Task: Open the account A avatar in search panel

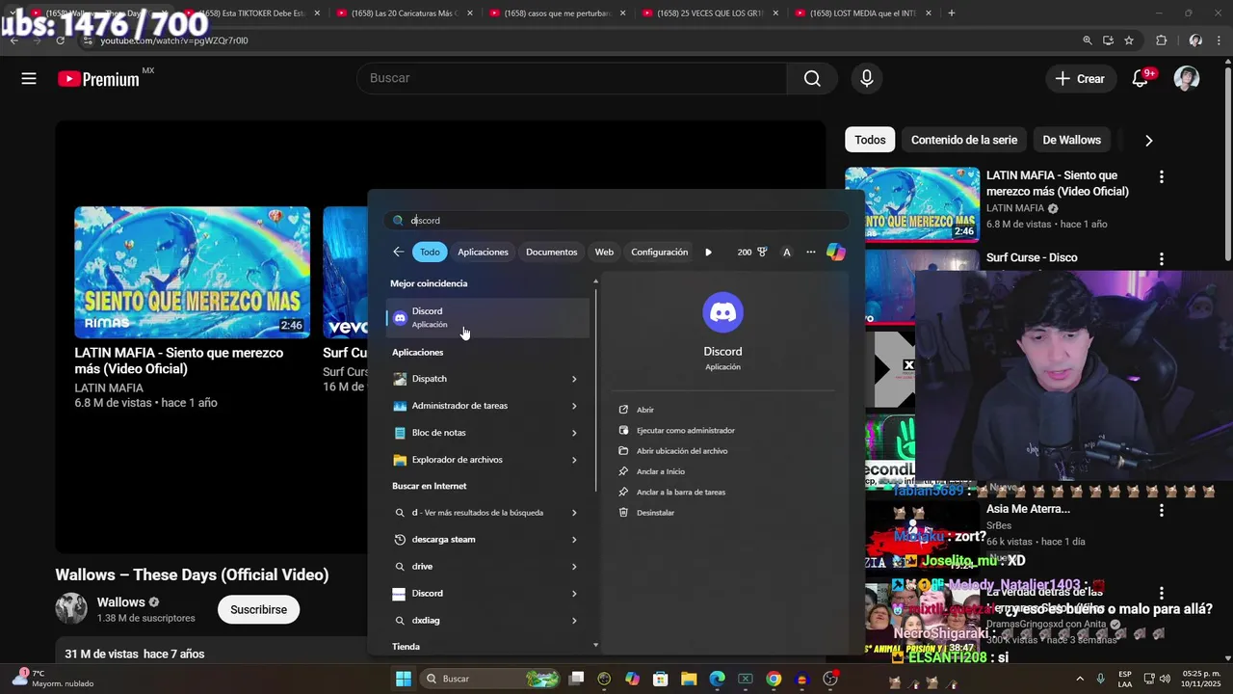Action: pos(786,253)
